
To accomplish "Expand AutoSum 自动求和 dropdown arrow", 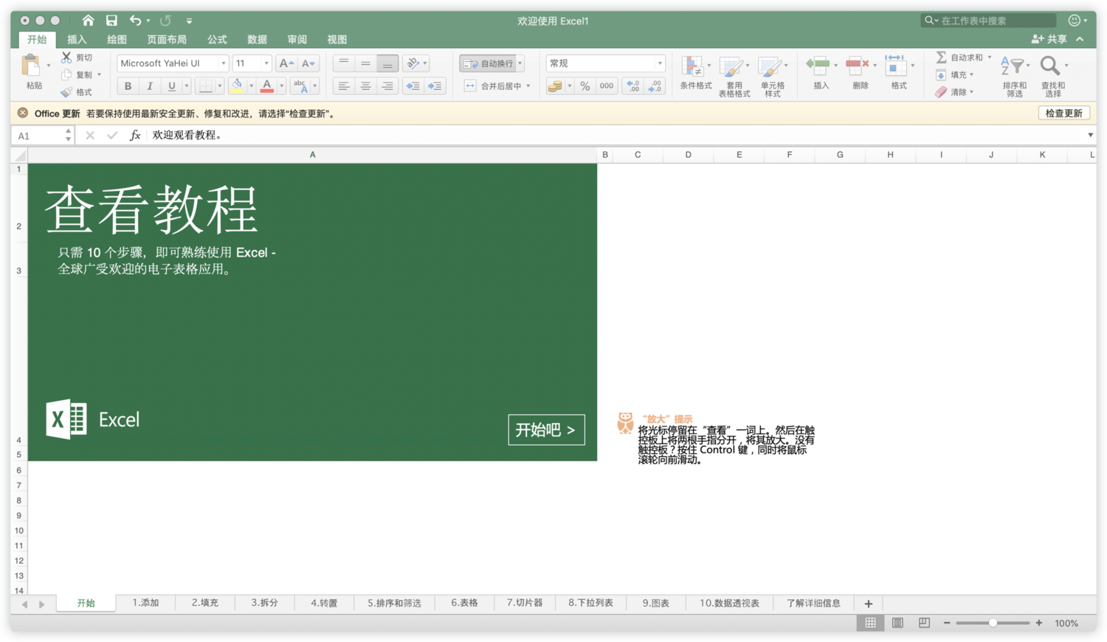I will click(x=990, y=57).
